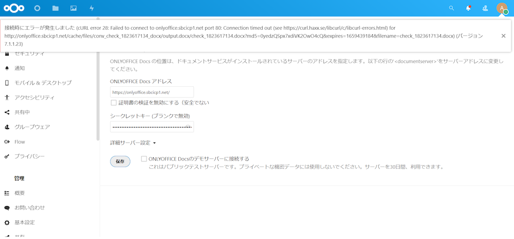514x239 pixels.
Task: Click the Flow arrow icon
Action: click(x=7, y=142)
